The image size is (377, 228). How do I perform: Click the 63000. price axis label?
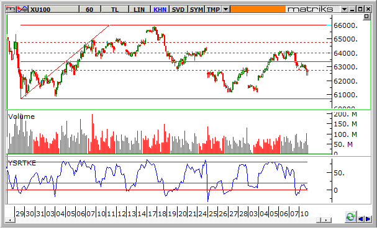point(345,67)
